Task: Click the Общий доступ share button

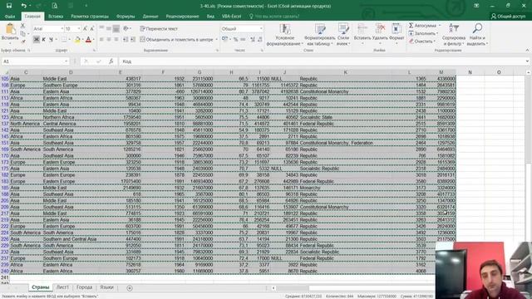Action: (508, 17)
